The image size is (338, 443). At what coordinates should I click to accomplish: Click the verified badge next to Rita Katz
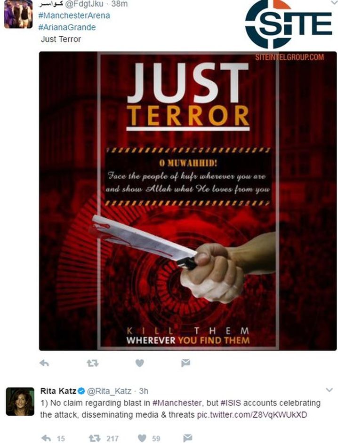click(x=81, y=391)
